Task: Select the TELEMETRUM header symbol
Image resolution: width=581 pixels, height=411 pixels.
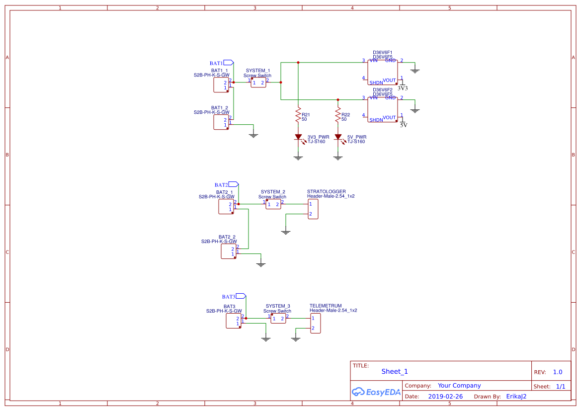Action: point(316,323)
